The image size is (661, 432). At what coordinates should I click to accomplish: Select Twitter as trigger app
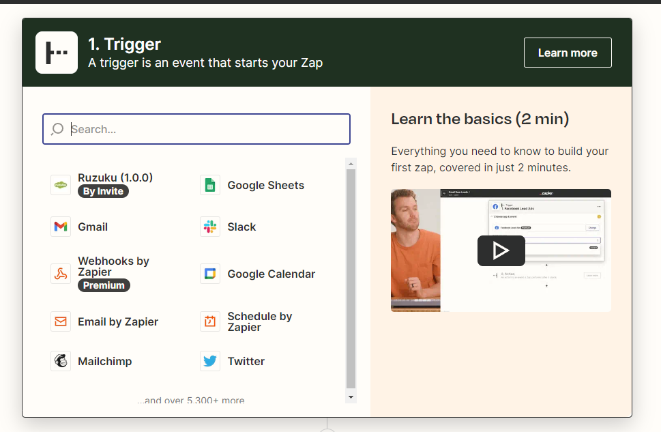(246, 362)
